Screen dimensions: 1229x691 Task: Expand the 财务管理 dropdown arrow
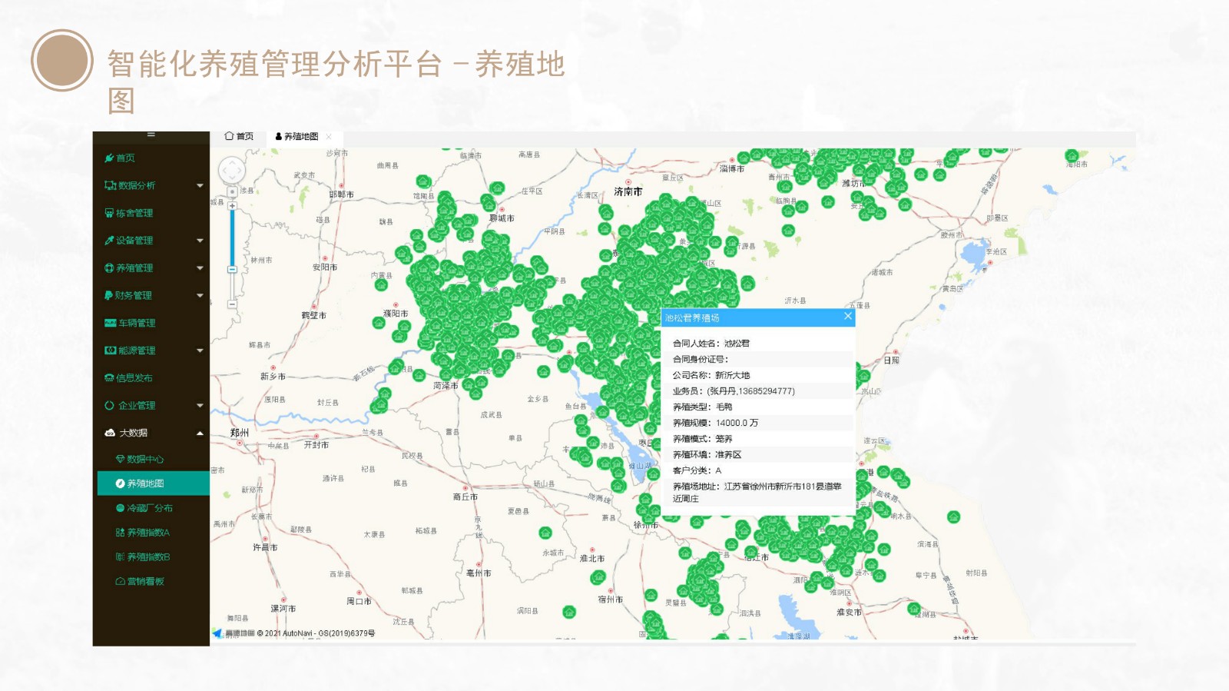pos(200,296)
